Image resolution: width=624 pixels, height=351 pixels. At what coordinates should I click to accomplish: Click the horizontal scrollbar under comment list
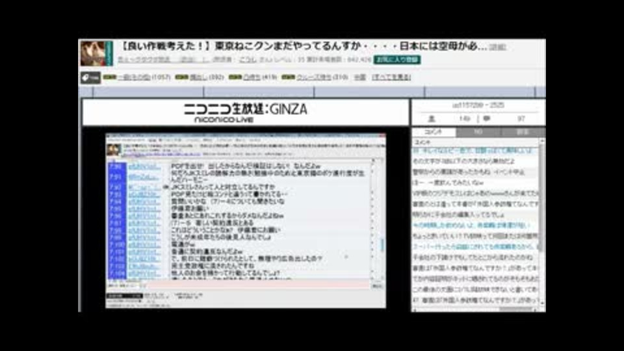click(475, 309)
